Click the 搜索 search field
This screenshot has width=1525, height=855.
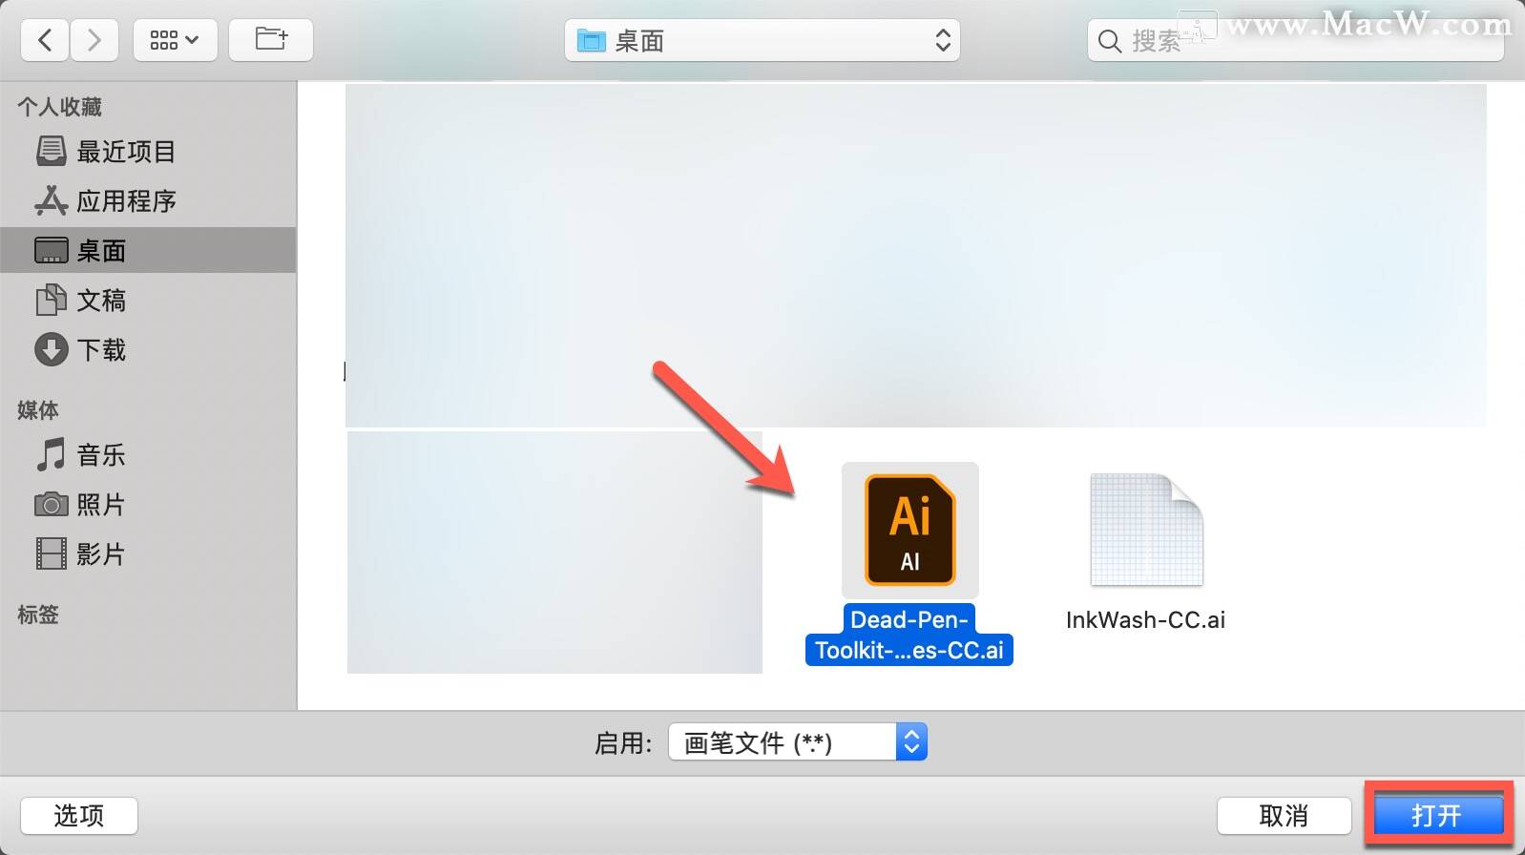coord(1295,41)
